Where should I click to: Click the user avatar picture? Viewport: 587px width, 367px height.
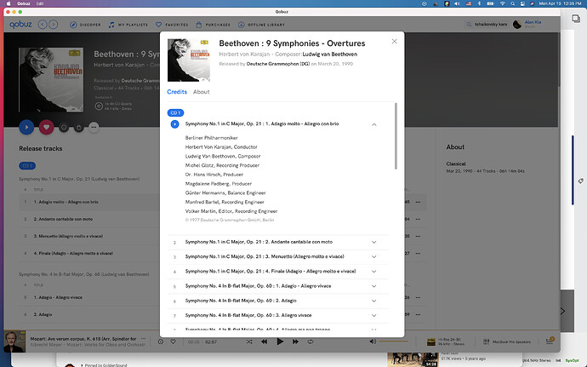[517, 25]
